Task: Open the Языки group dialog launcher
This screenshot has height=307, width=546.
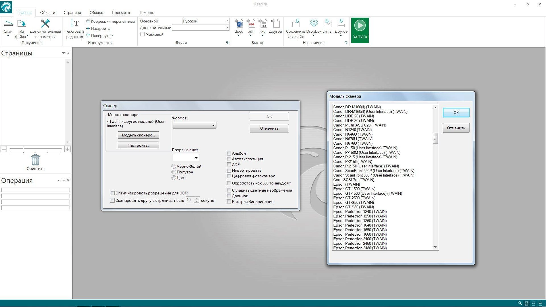Action: coord(227,43)
